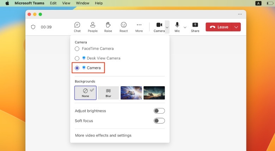Select Desk View Camera radio option
Image resolution: width=275 pixels, height=151 pixels.
pos(77,58)
